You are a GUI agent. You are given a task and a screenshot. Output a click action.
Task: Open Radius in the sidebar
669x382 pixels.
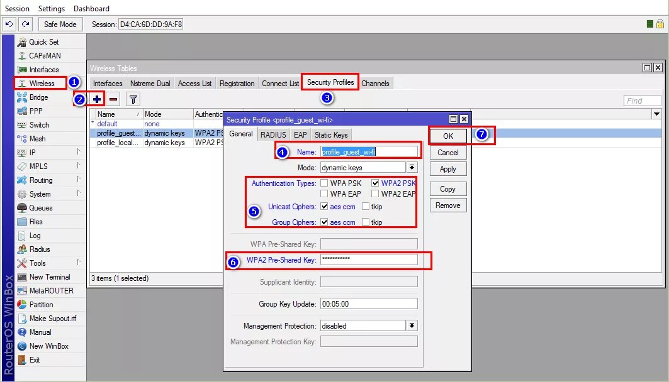click(39, 249)
